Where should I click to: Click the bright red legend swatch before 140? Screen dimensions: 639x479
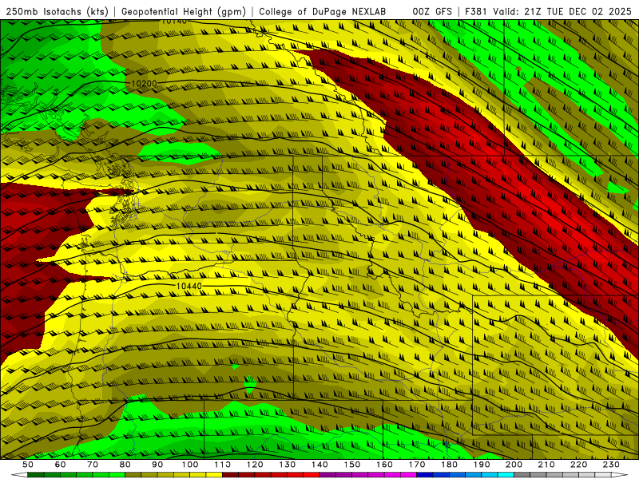tap(311, 474)
